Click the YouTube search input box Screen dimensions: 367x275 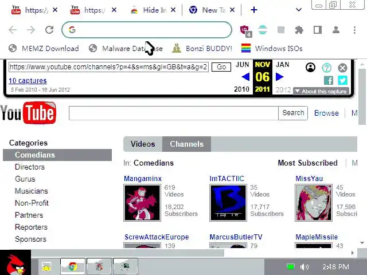pyautogui.click(x=173, y=113)
